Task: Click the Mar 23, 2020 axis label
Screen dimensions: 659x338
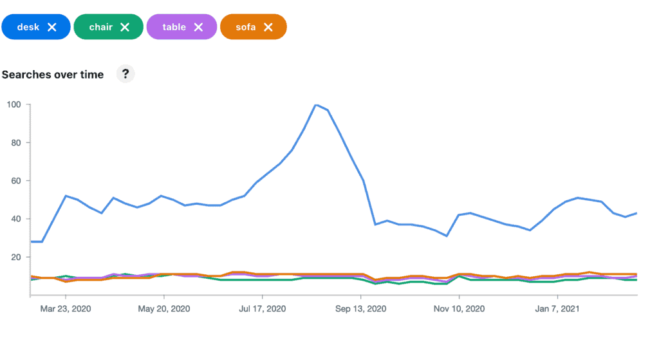Action: pos(66,308)
